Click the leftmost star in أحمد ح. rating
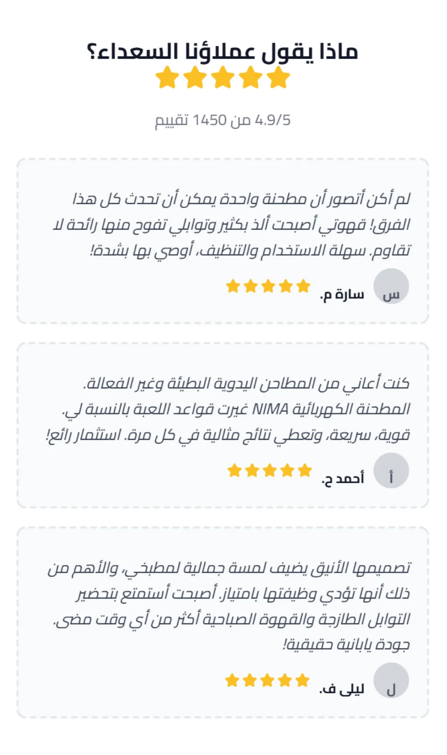The height and width of the screenshot is (755, 447). (x=234, y=470)
